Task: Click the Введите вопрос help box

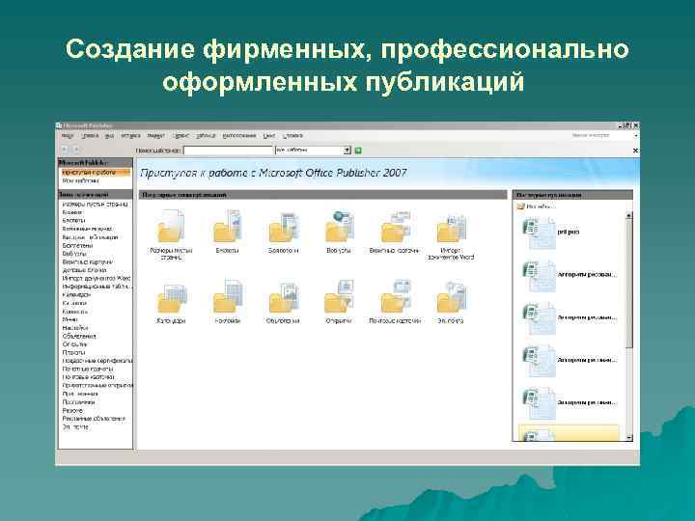Action: coord(600,136)
